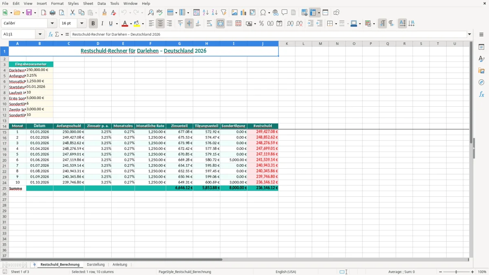Select the 250,000.00 € Darlehen cell
Screen dimensions: 489x275
click(40, 70)
